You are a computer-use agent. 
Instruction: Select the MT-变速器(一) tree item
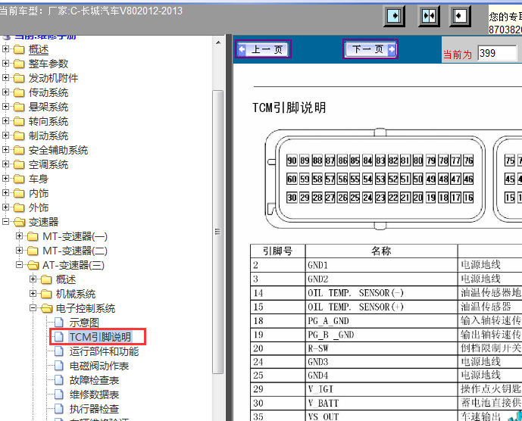75,236
